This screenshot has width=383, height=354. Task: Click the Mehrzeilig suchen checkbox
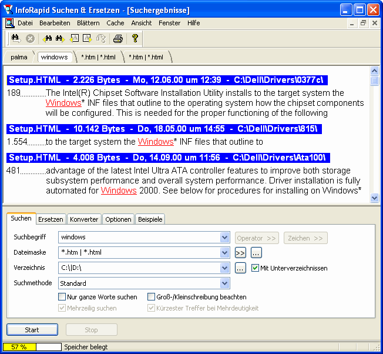click(x=62, y=308)
